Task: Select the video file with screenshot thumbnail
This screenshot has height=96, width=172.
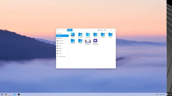Action: [88, 41]
